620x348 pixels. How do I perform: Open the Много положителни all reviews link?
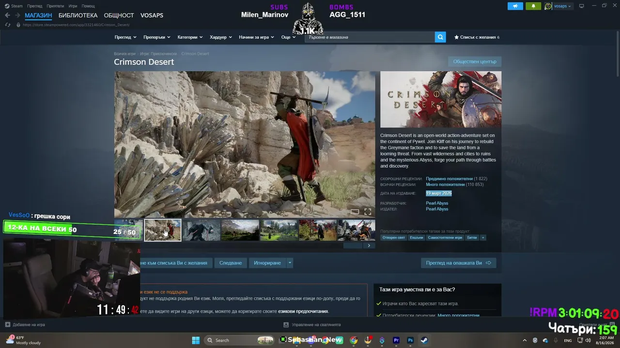pos(445,185)
